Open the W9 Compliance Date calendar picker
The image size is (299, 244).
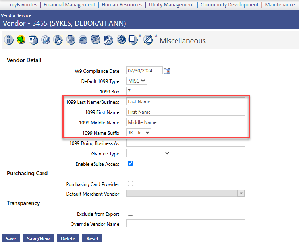167,71
